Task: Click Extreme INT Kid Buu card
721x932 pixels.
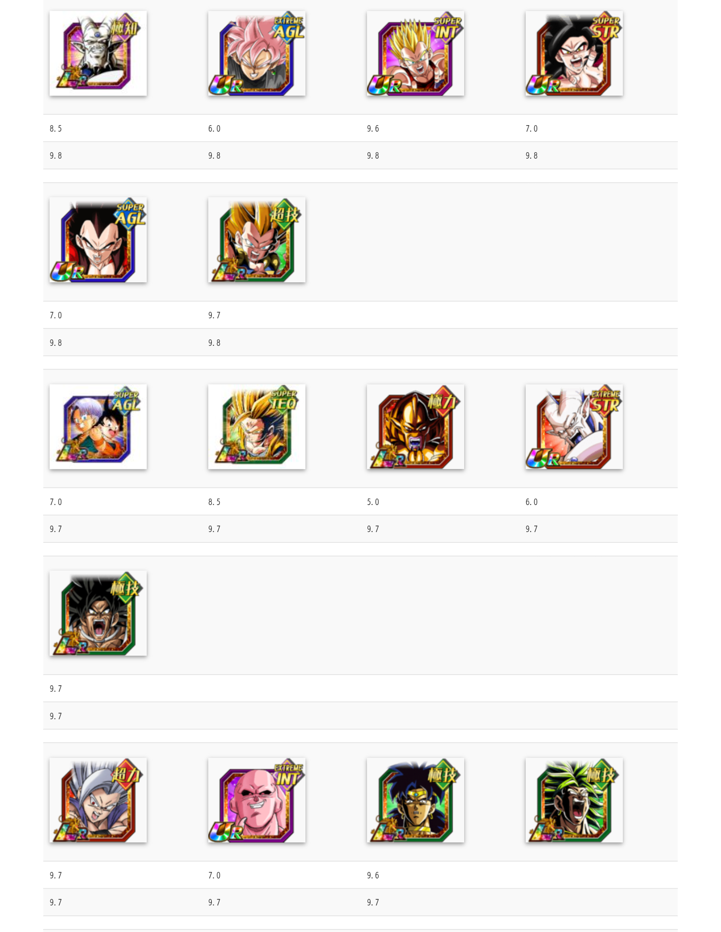Action: coord(257,800)
